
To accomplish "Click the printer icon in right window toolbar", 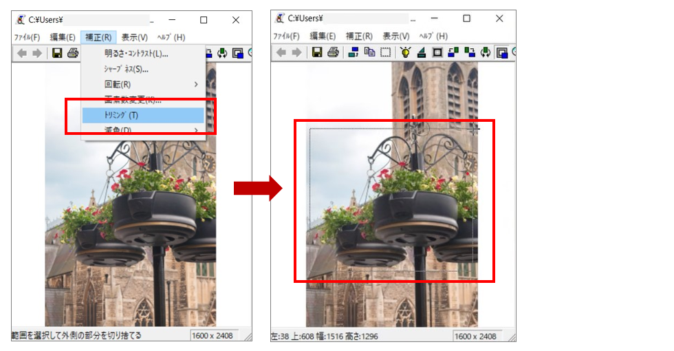I will [332, 52].
